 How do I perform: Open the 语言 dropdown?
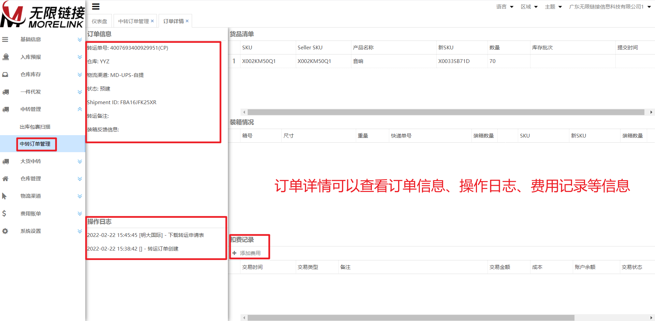pos(505,7)
